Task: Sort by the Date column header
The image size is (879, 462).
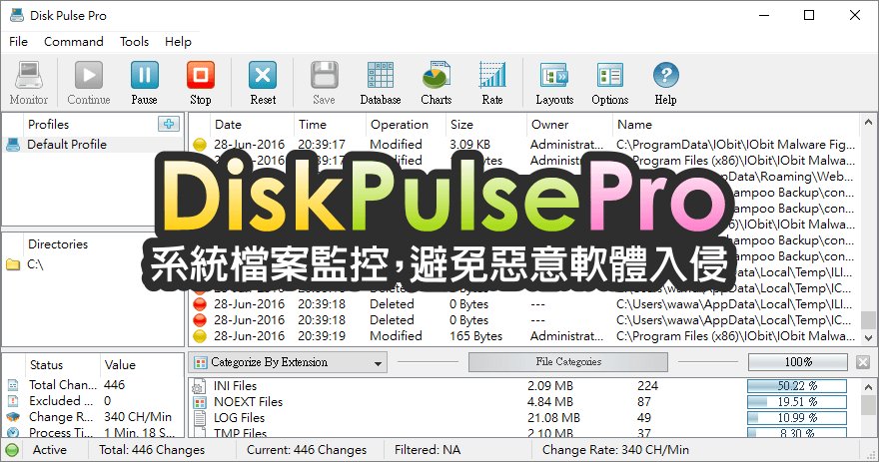Action: point(251,125)
